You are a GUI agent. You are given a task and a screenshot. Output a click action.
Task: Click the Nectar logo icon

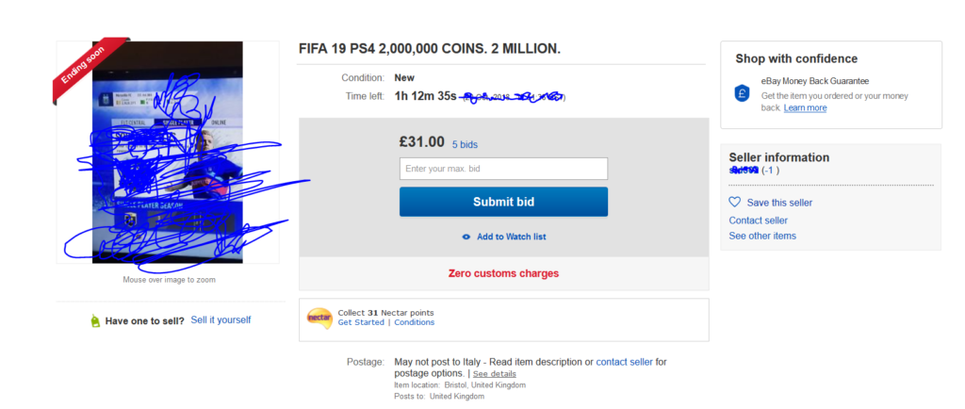(x=319, y=318)
